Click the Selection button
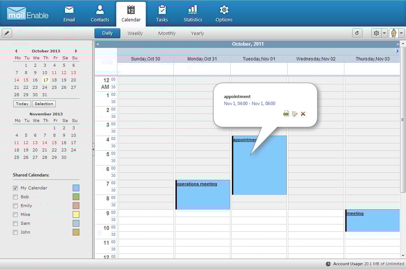 (44, 104)
